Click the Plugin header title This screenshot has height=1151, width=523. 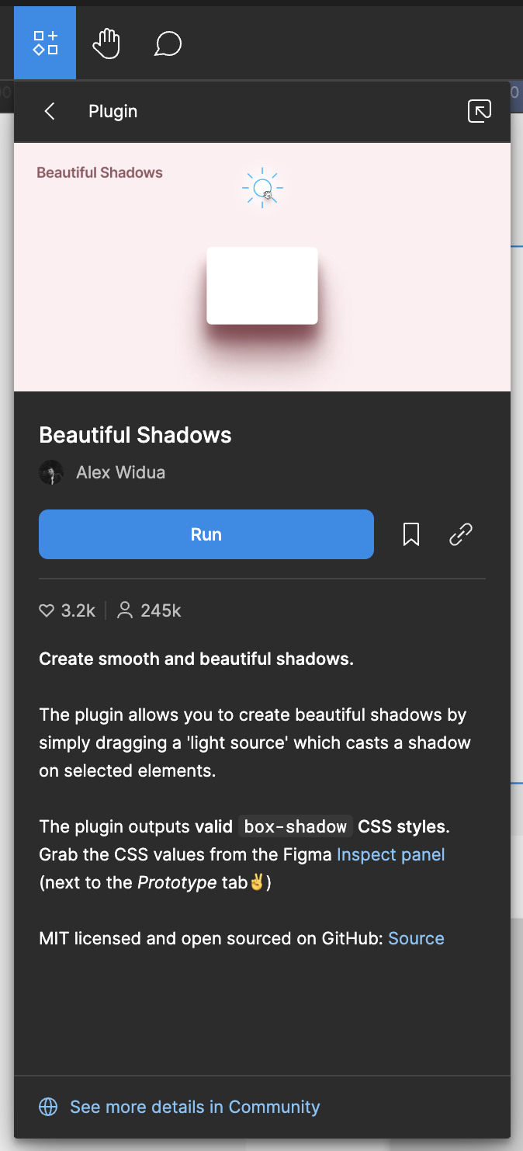click(x=113, y=111)
